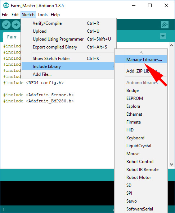Click line number 1 in status bar

4,210
